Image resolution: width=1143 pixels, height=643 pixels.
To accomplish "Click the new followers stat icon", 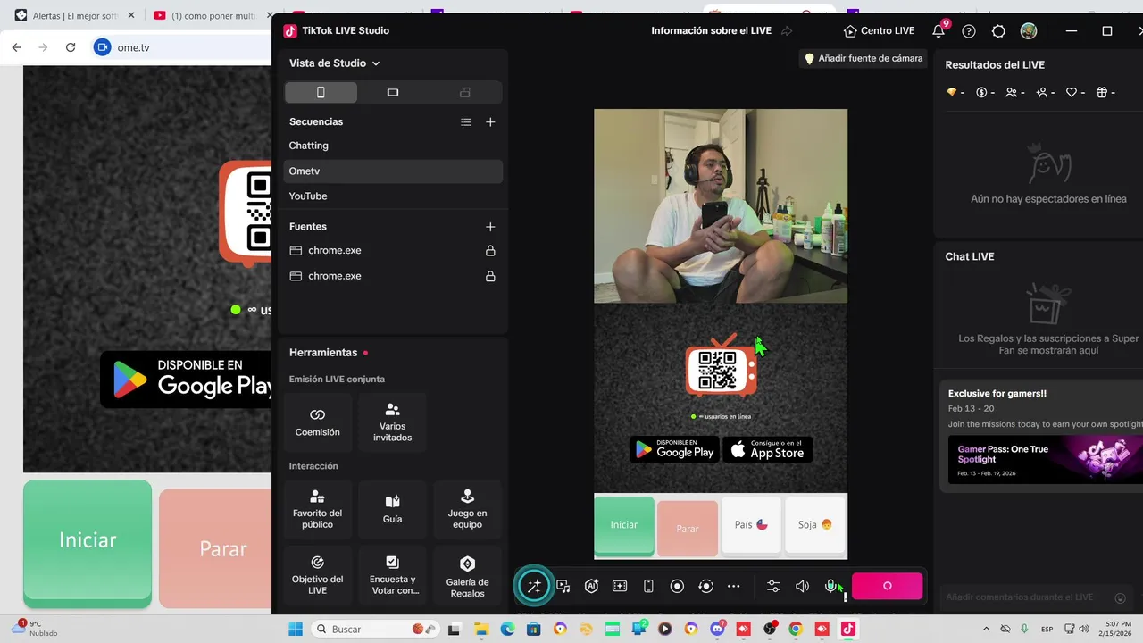I will point(1041,92).
